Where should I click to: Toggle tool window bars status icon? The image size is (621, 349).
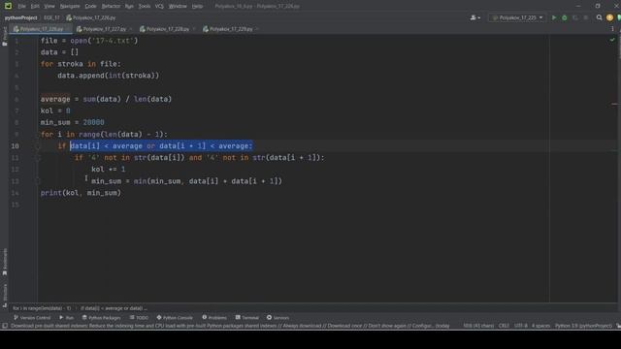[x=5, y=326]
